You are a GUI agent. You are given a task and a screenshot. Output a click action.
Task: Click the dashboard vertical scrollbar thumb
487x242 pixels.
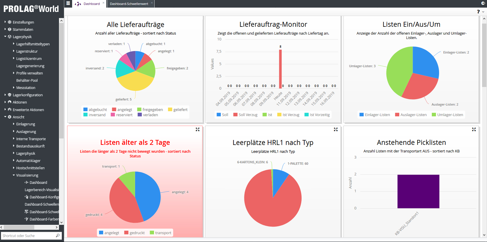[x=484, y=55]
